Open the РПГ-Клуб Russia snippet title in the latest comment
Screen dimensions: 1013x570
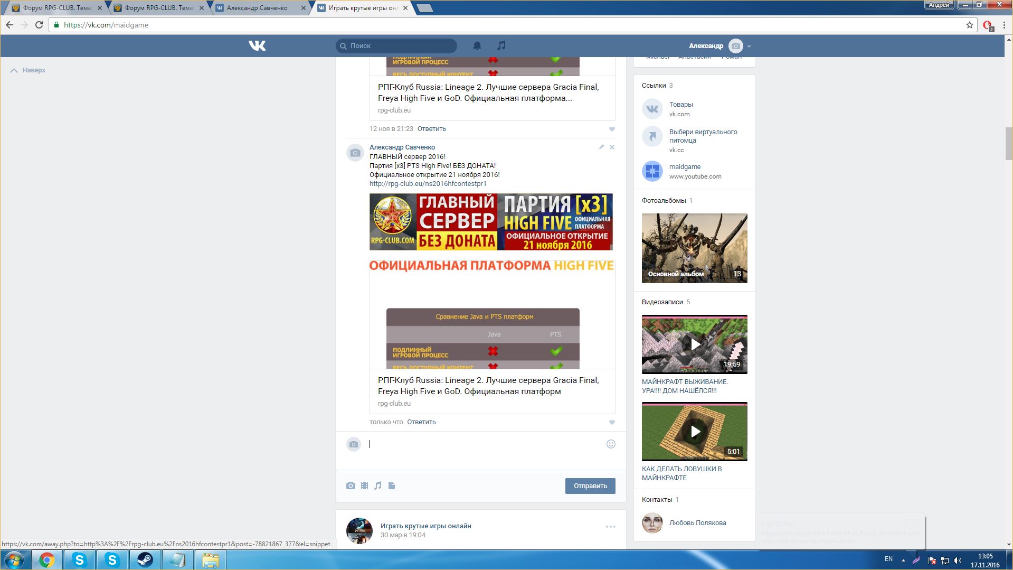[488, 386]
